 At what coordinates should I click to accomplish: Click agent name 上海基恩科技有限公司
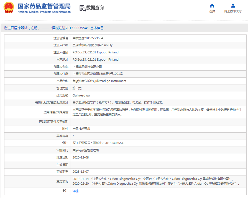87,67
